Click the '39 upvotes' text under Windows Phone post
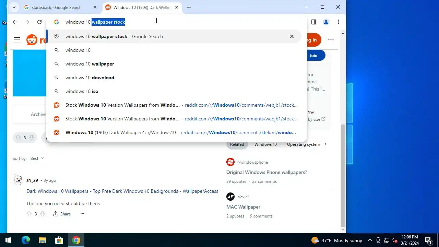 click(236, 181)
